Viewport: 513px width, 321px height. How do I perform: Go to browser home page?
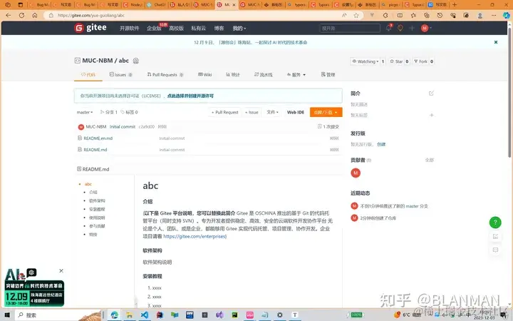(35, 15)
